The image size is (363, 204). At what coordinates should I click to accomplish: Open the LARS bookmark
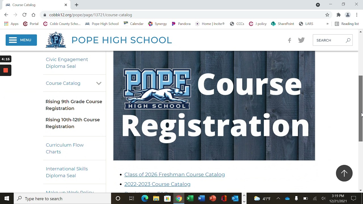(x=306, y=24)
